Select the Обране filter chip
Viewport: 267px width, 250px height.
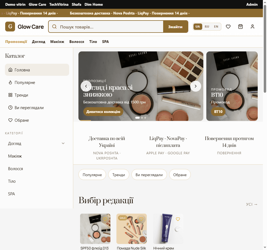click(180, 175)
